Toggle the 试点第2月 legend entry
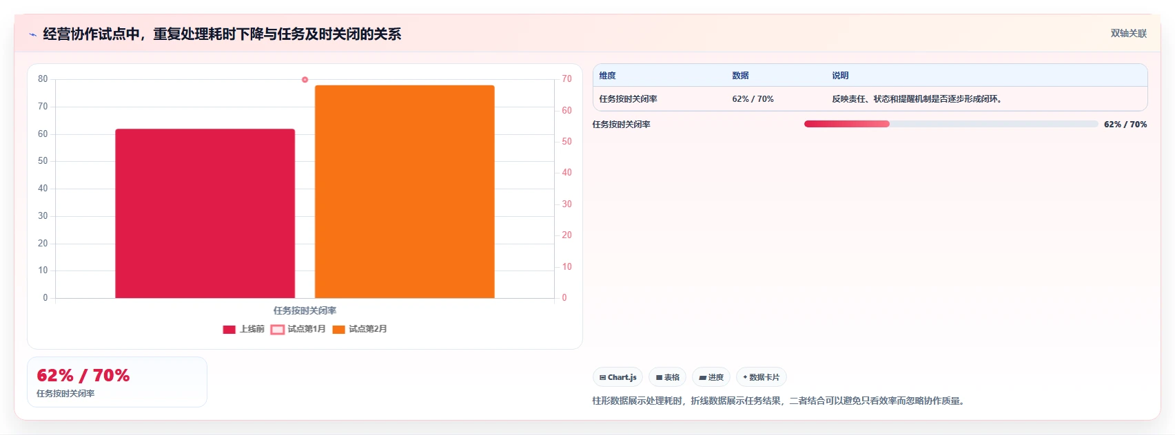This screenshot has width=1175, height=435. pos(359,329)
